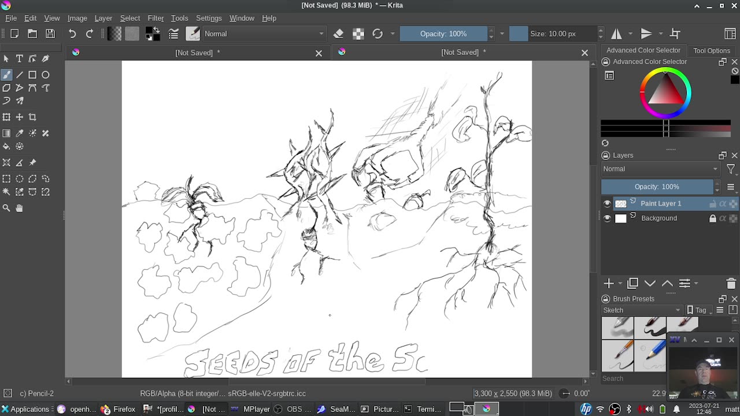Open the Settings menu
The width and height of the screenshot is (740, 416).
tap(209, 18)
